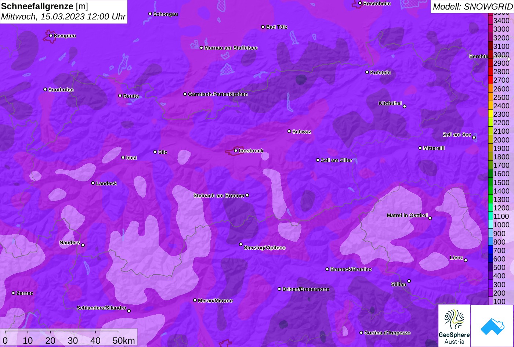Screen dimensions: 514x347
Task: Click the Schongau marker dot
Action: [150, 14]
